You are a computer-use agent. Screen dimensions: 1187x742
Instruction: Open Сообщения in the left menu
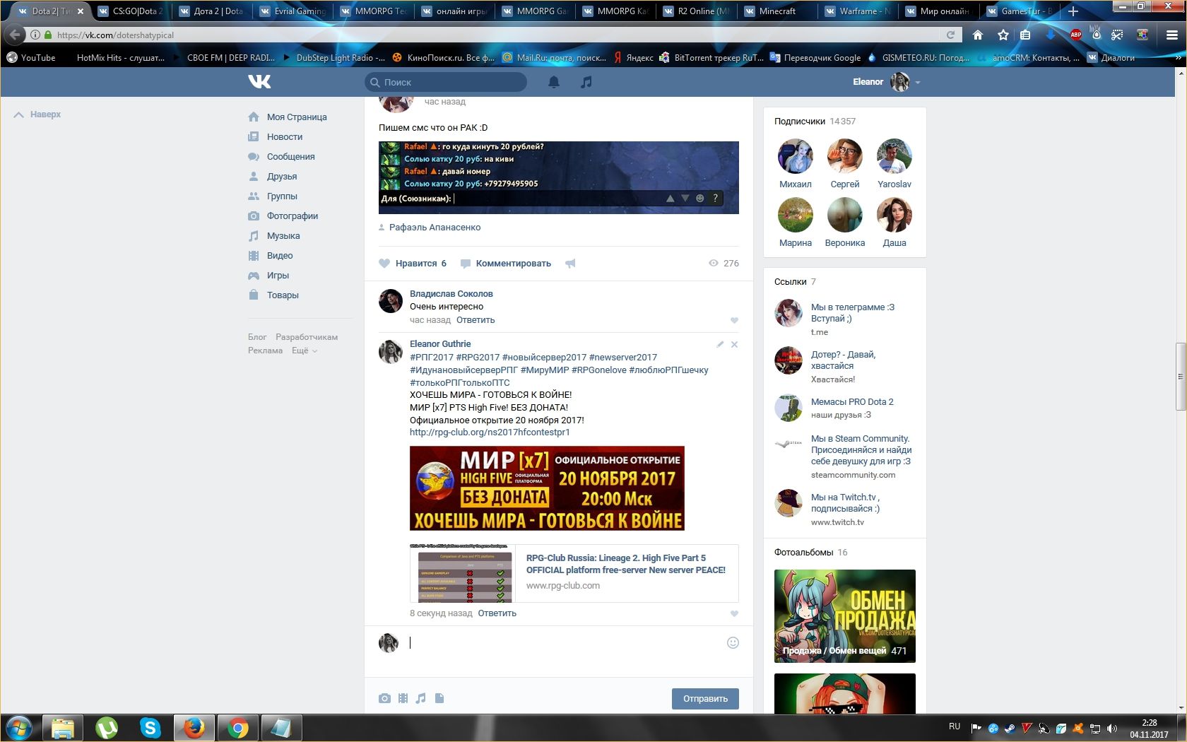pos(290,157)
